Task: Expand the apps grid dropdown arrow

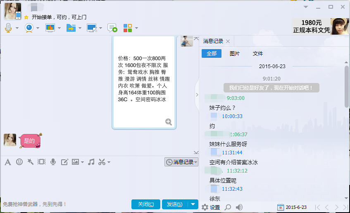Action: (136, 28)
